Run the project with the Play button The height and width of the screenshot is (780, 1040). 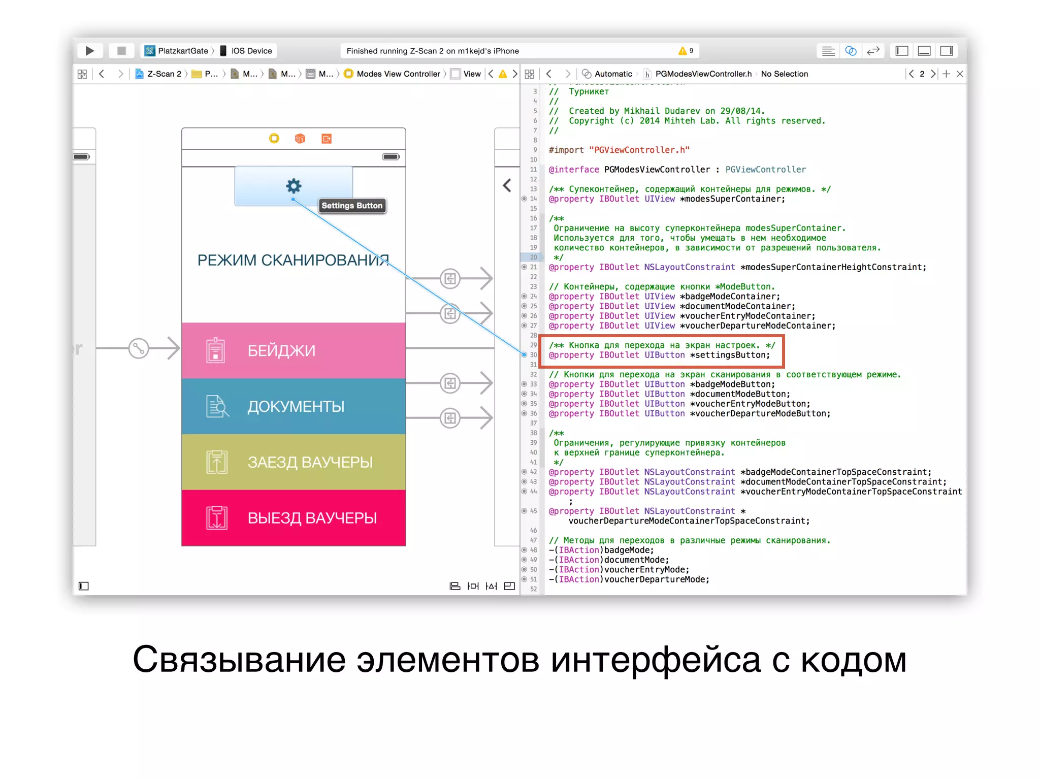pos(89,51)
